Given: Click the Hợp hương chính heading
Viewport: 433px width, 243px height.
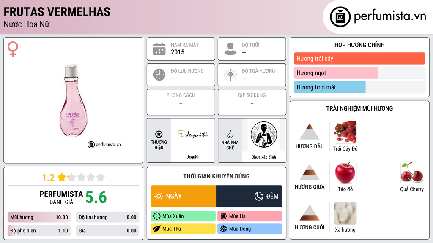Looking at the screenshot, I should (x=359, y=45).
